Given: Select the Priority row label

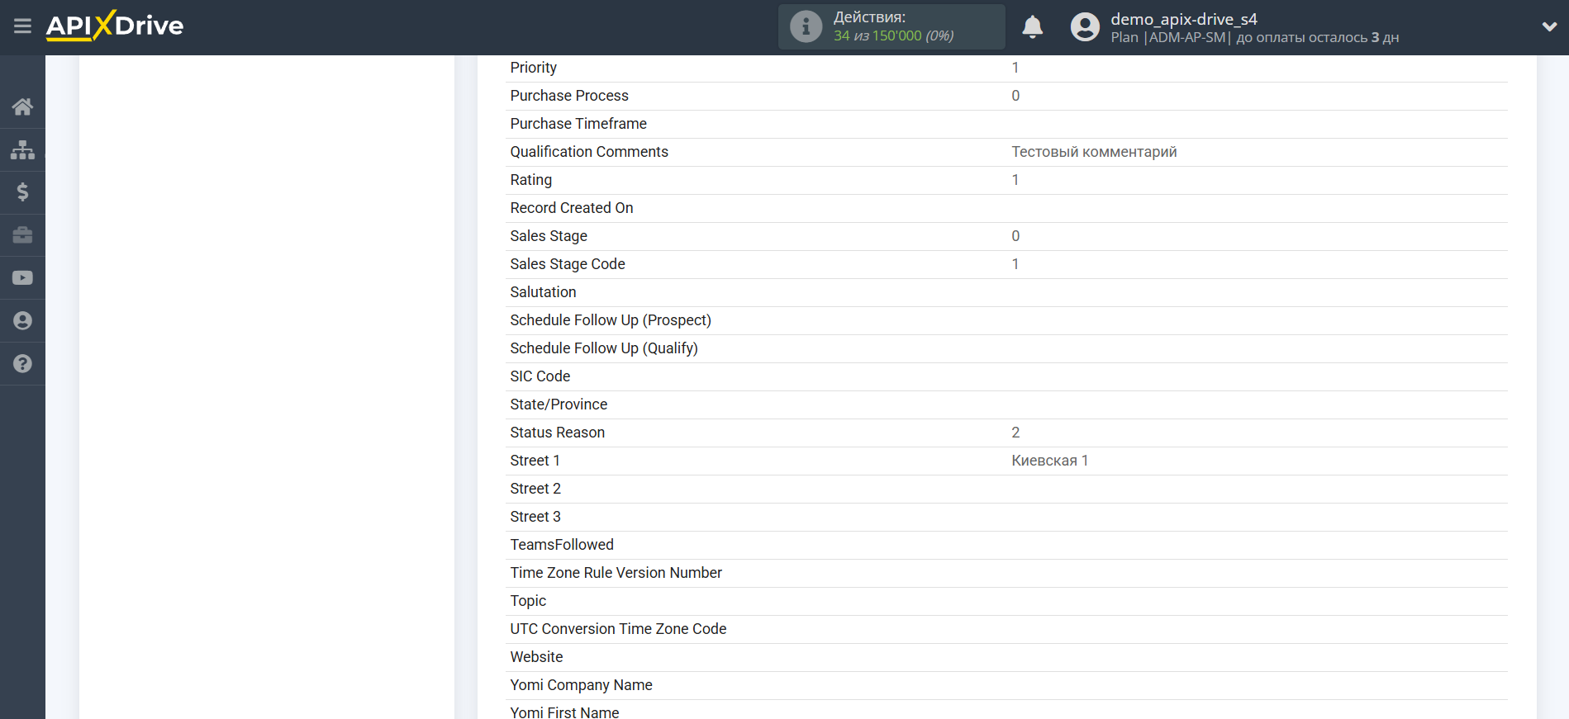Looking at the screenshot, I should 533,68.
